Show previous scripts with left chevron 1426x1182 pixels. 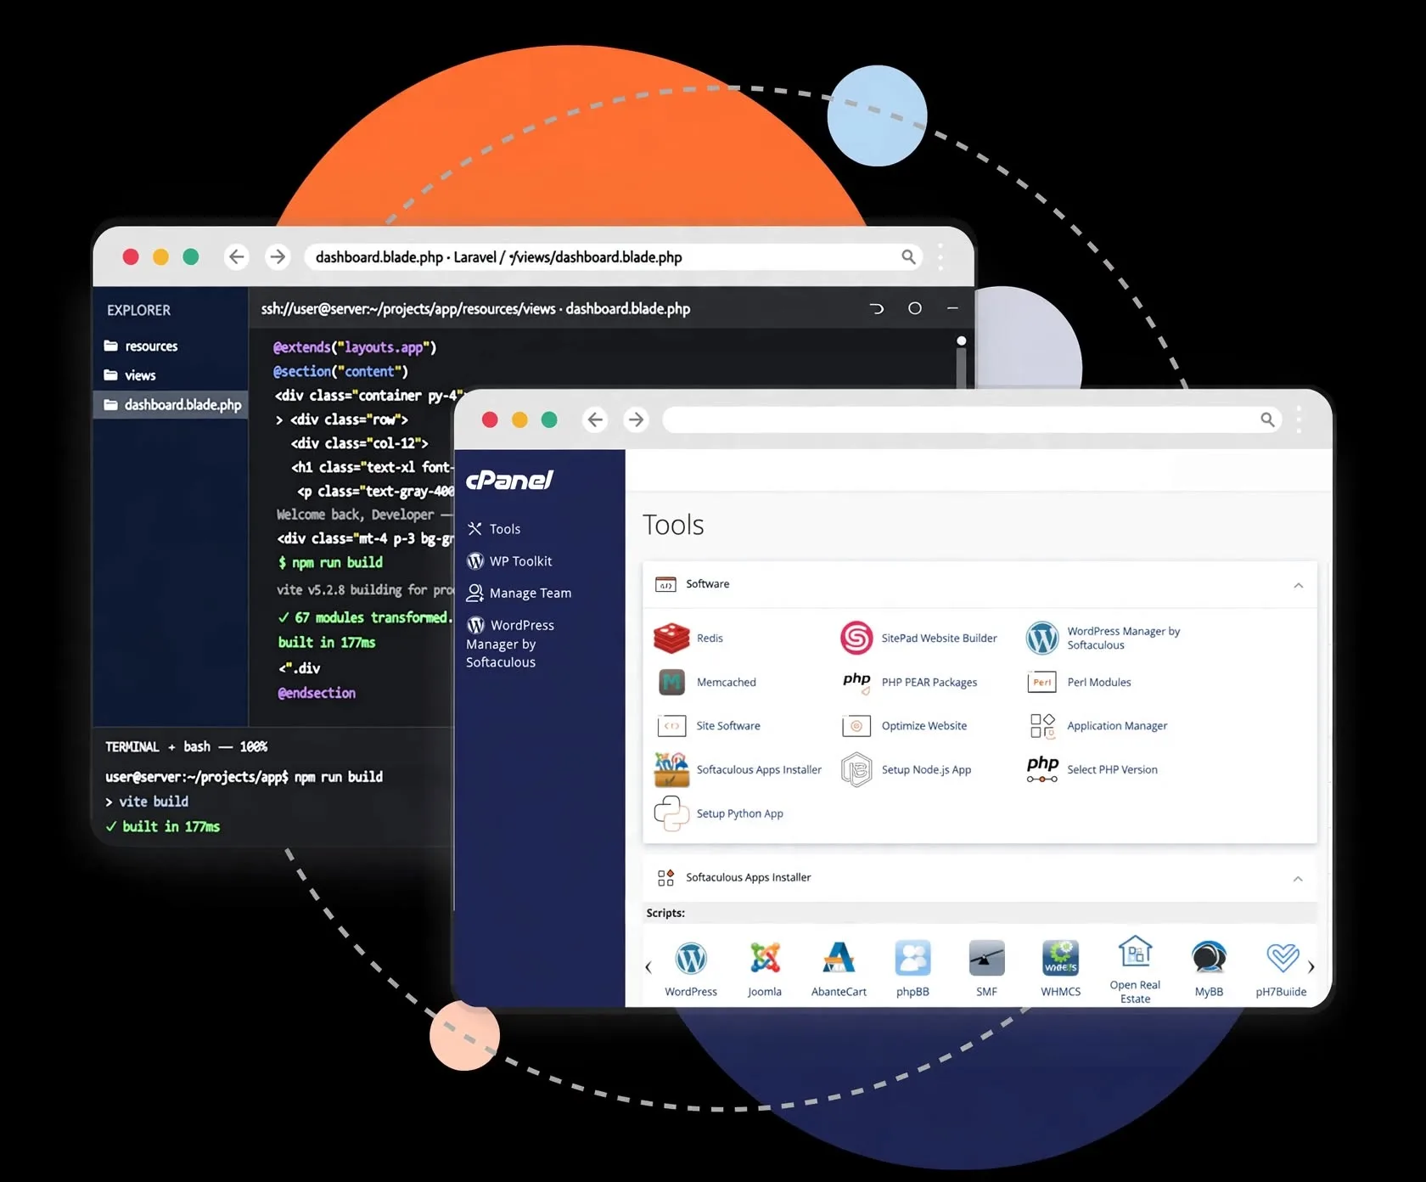(x=648, y=966)
